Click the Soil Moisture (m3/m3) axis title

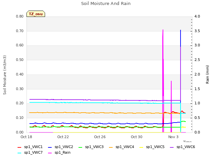[5, 75]
